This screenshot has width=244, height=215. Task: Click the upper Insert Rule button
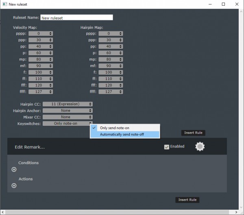pos(193,133)
